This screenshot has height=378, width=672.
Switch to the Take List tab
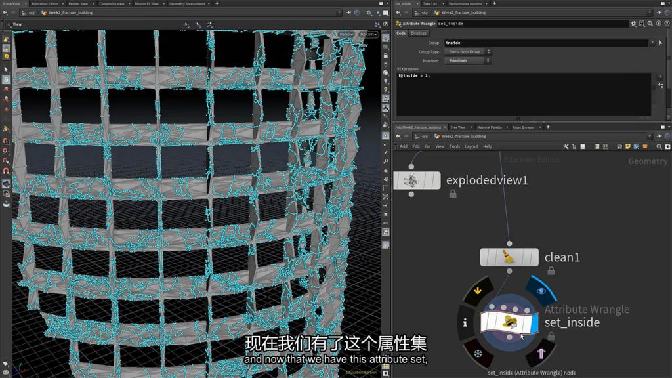pos(430,3)
